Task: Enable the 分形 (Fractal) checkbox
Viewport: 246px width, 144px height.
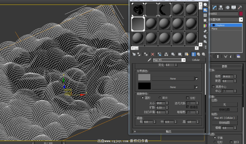Action: coord(187,98)
